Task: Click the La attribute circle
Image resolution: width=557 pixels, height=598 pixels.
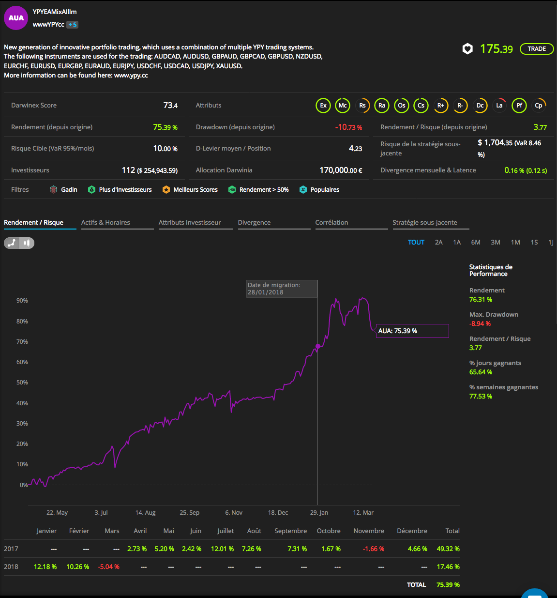Action: pyautogui.click(x=499, y=105)
